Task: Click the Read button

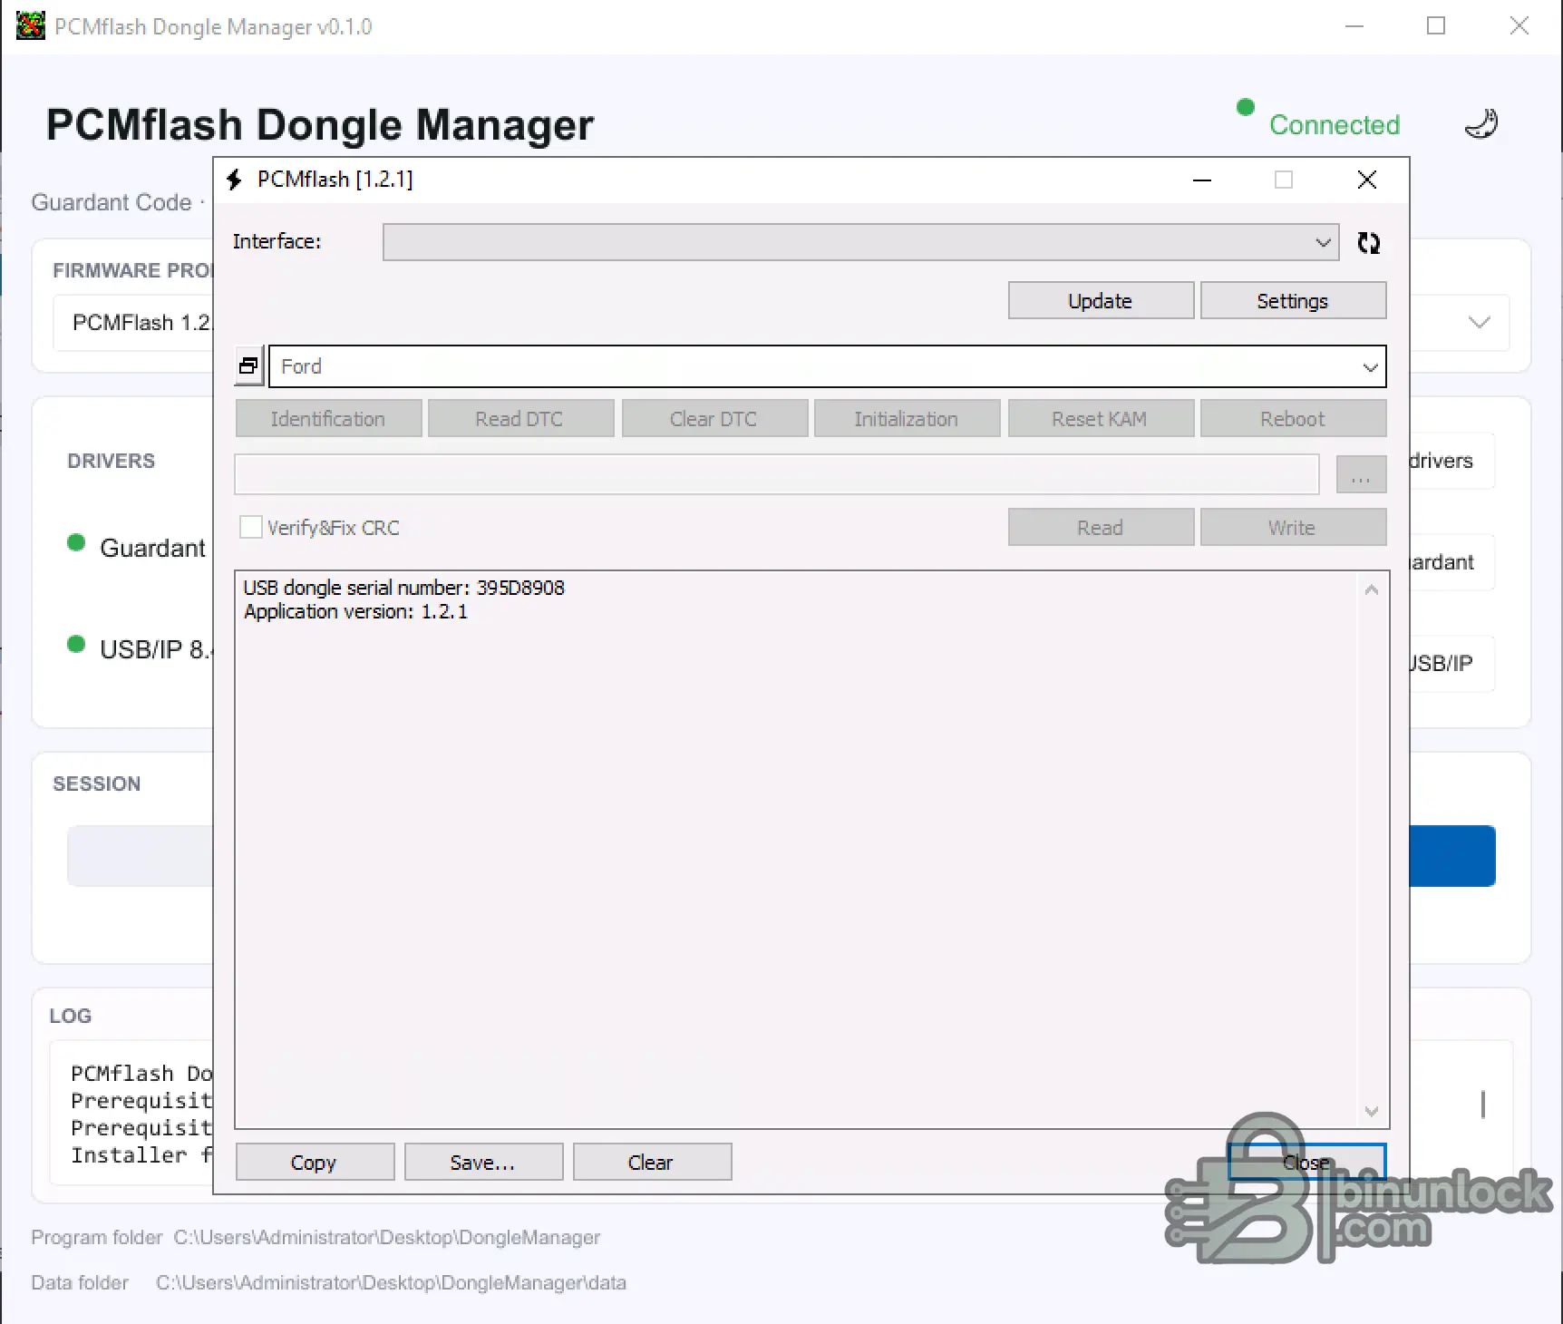Action: coord(1101,528)
